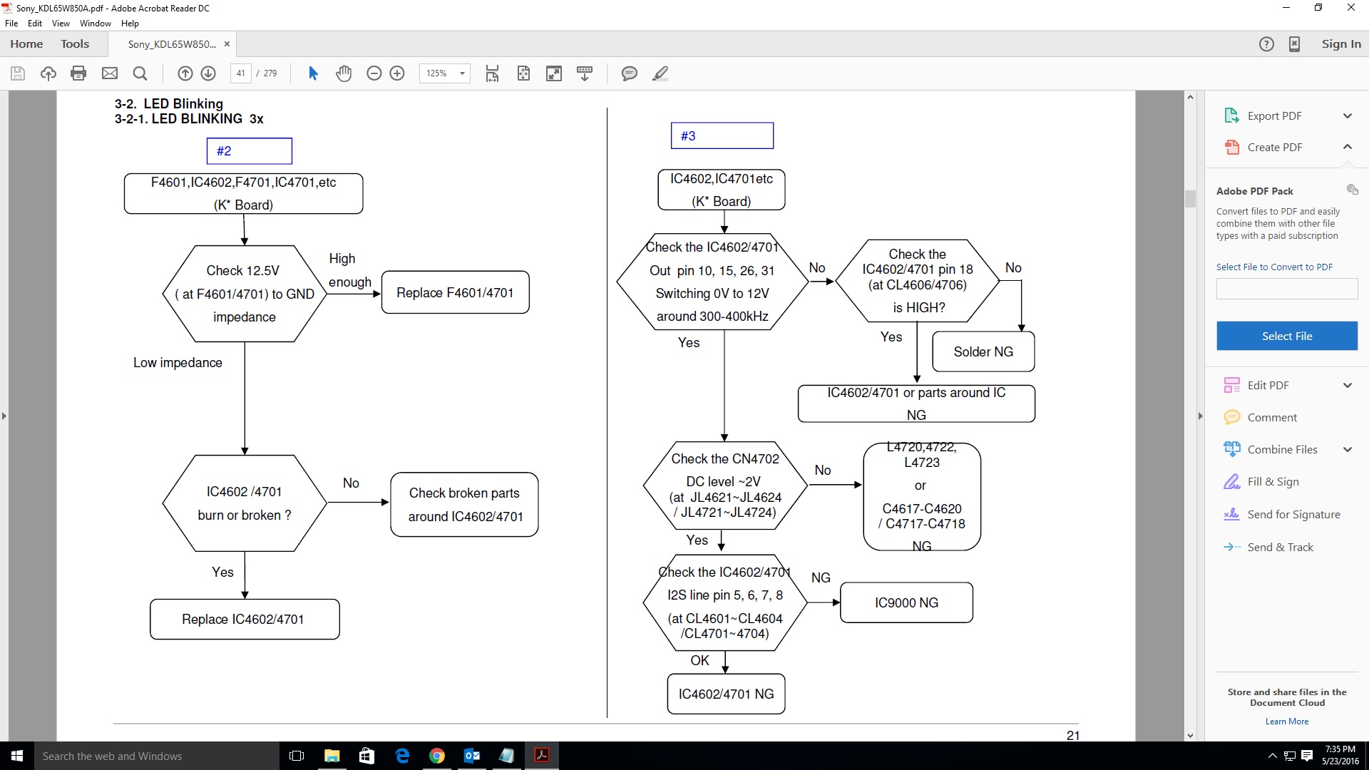Click the Fit page full screen icon
This screenshot has width=1369, height=770.
click(x=554, y=73)
